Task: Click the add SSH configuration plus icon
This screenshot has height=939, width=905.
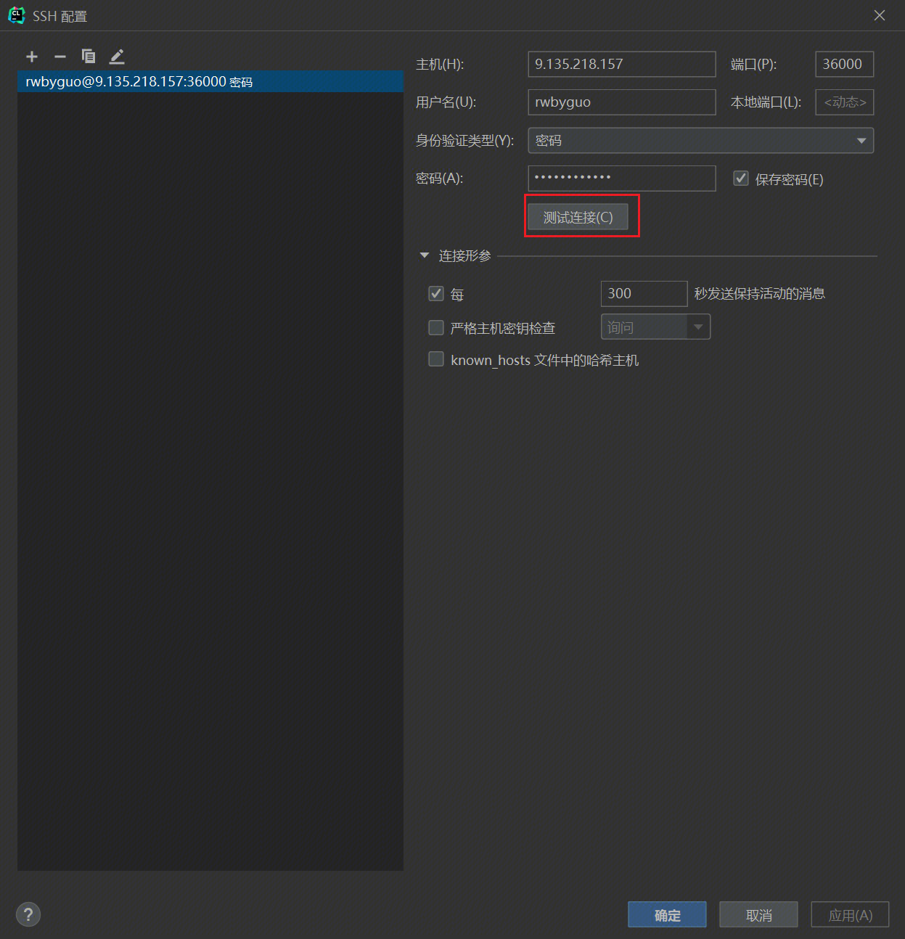Action: point(32,57)
